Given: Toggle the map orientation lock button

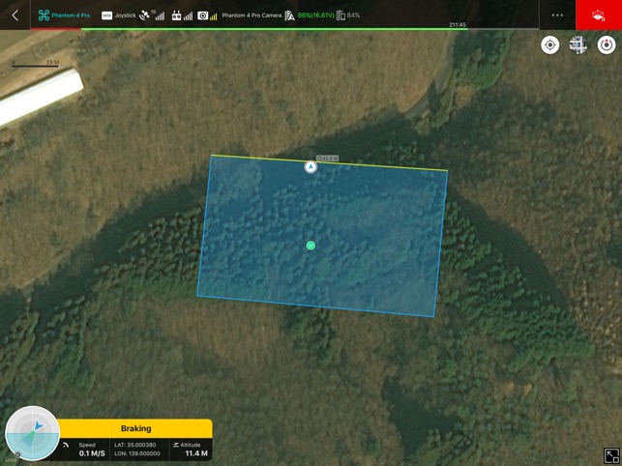Looking at the screenshot, I should (x=607, y=45).
